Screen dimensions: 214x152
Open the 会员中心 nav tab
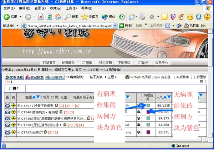[x=162, y=63]
